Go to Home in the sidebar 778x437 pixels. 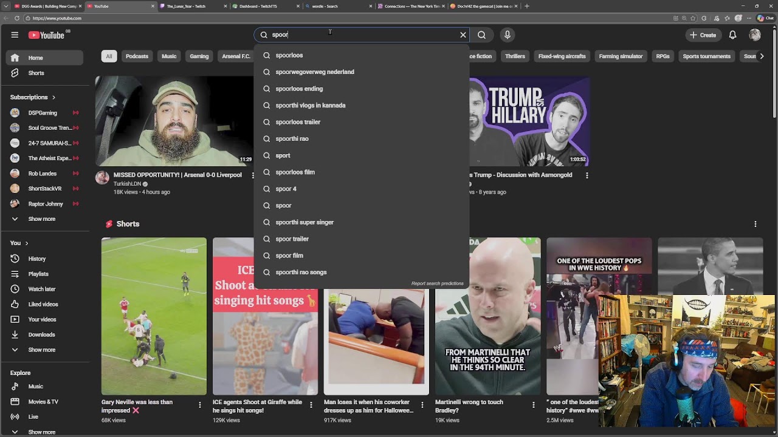pos(44,58)
